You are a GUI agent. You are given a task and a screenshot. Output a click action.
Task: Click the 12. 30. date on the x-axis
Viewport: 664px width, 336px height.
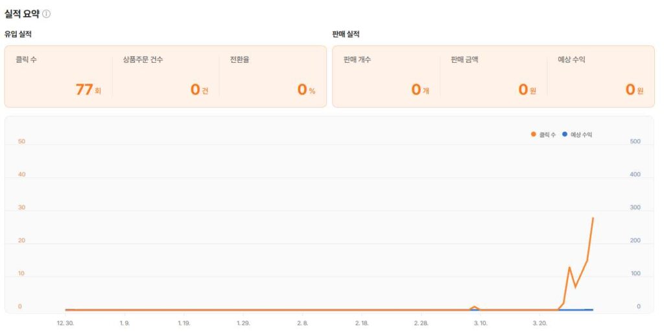point(65,322)
